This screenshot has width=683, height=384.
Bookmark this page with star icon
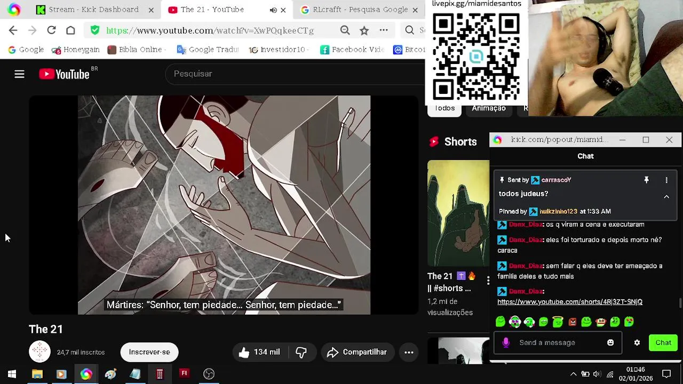click(364, 30)
